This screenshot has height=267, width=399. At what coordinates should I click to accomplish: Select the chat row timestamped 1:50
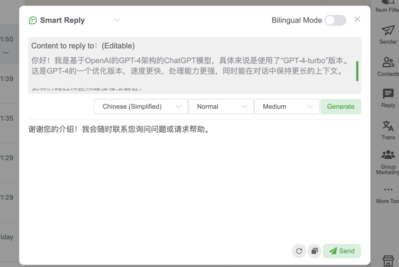click(9, 44)
